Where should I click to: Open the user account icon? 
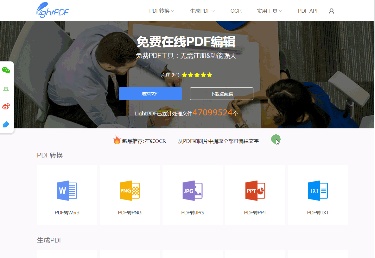pyautogui.click(x=331, y=11)
